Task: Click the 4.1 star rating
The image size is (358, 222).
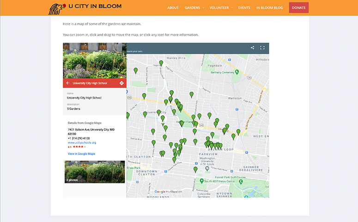Action: click(77, 147)
